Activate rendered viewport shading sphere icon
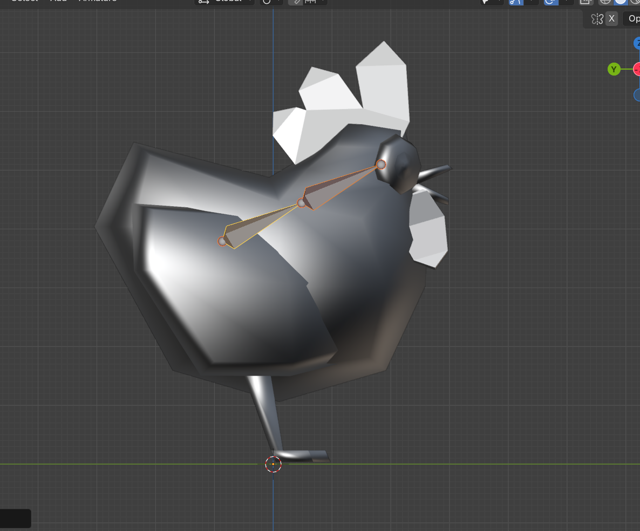Image resolution: width=640 pixels, height=531 pixels. click(x=638, y=2)
